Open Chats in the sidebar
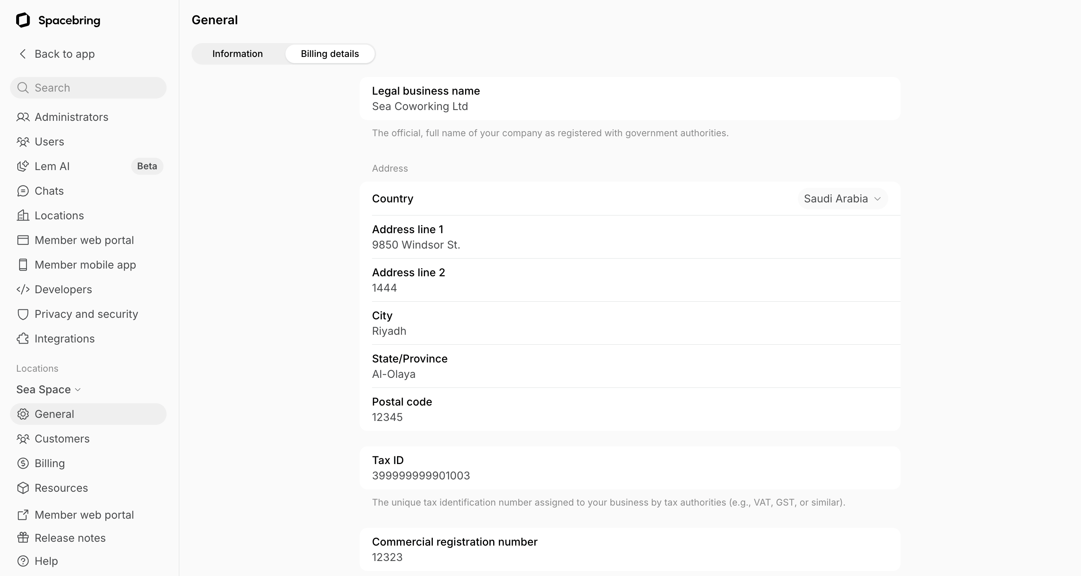The width and height of the screenshot is (1081, 576). [x=88, y=191]
